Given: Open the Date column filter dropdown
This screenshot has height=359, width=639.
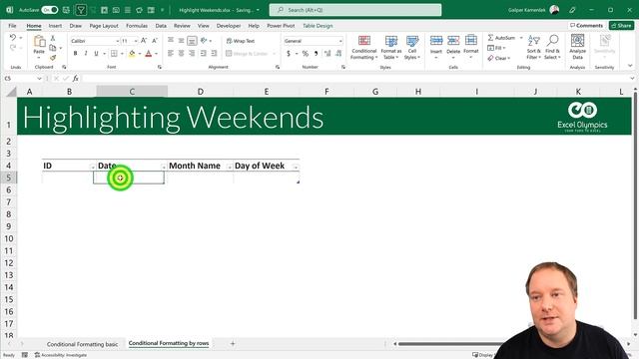Looking at the screenshot, I should pos(164,167).
